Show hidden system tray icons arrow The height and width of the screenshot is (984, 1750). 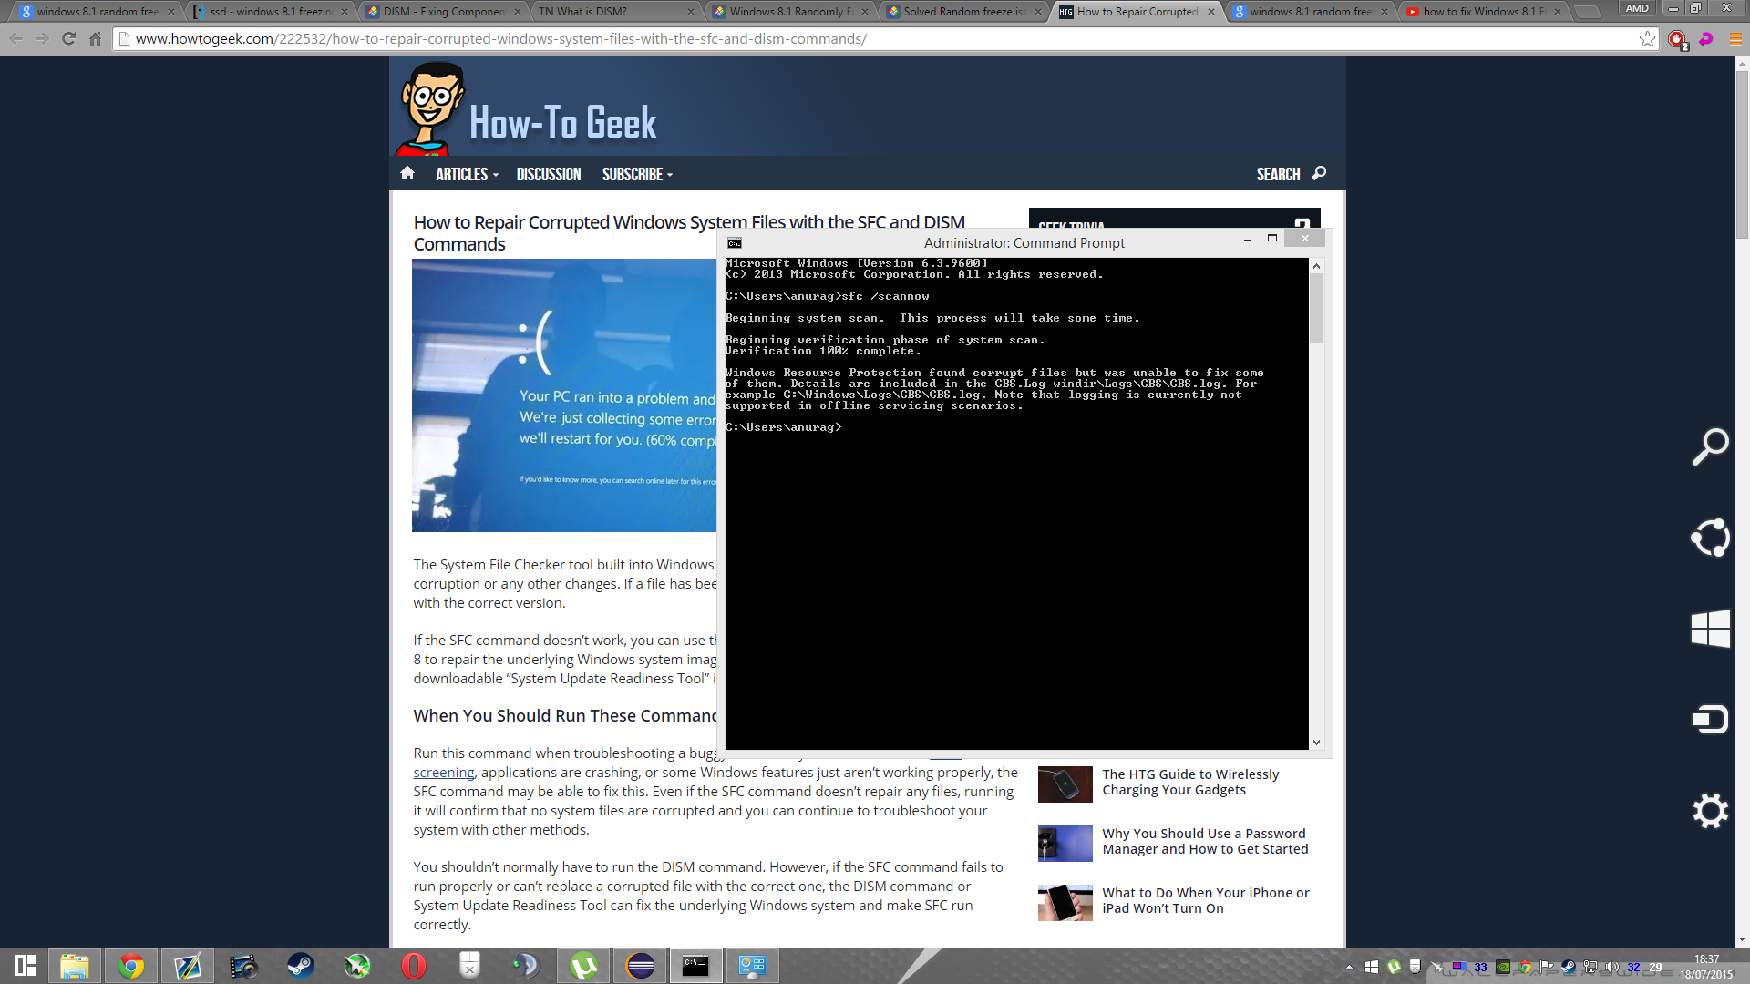(x=1349, y=967)
